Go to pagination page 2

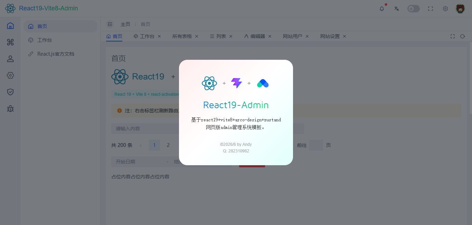pyautogui.click(x=168, y=145)
